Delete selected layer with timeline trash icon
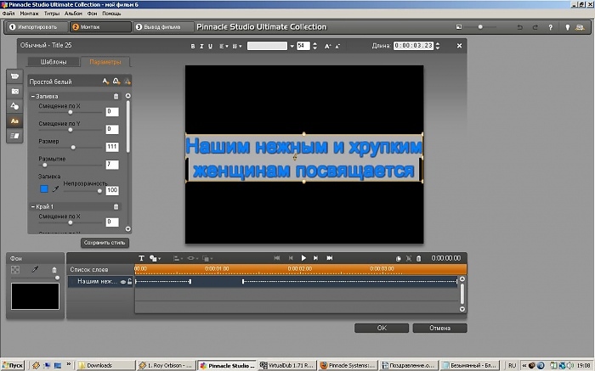 click(419, 258)
